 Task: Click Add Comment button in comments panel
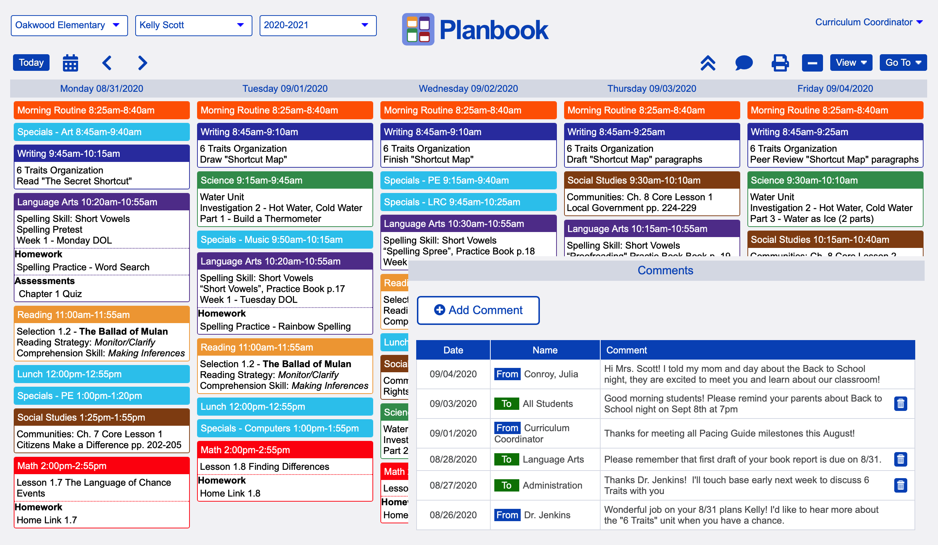pos(478,310)
